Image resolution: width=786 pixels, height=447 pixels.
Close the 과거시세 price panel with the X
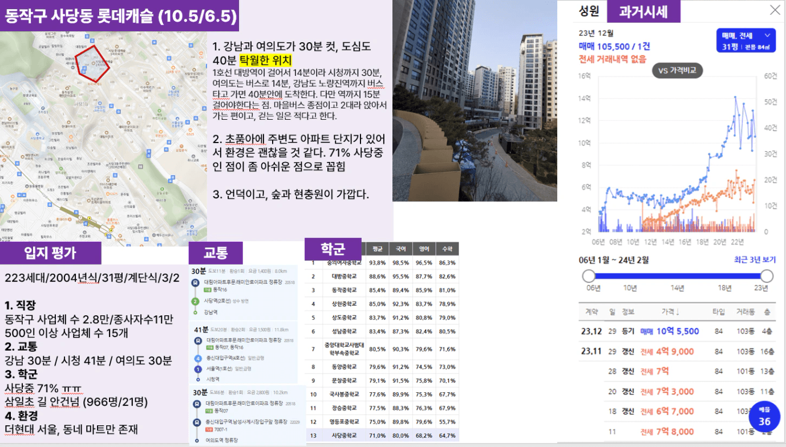coord(775,10)
